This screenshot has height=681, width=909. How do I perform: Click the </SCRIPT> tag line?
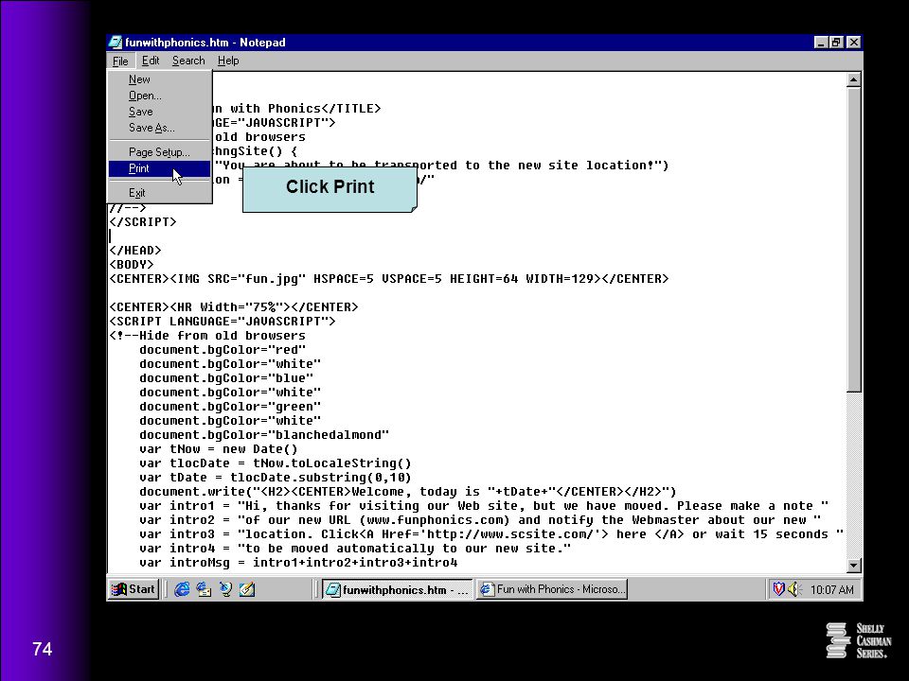(143, 221)
